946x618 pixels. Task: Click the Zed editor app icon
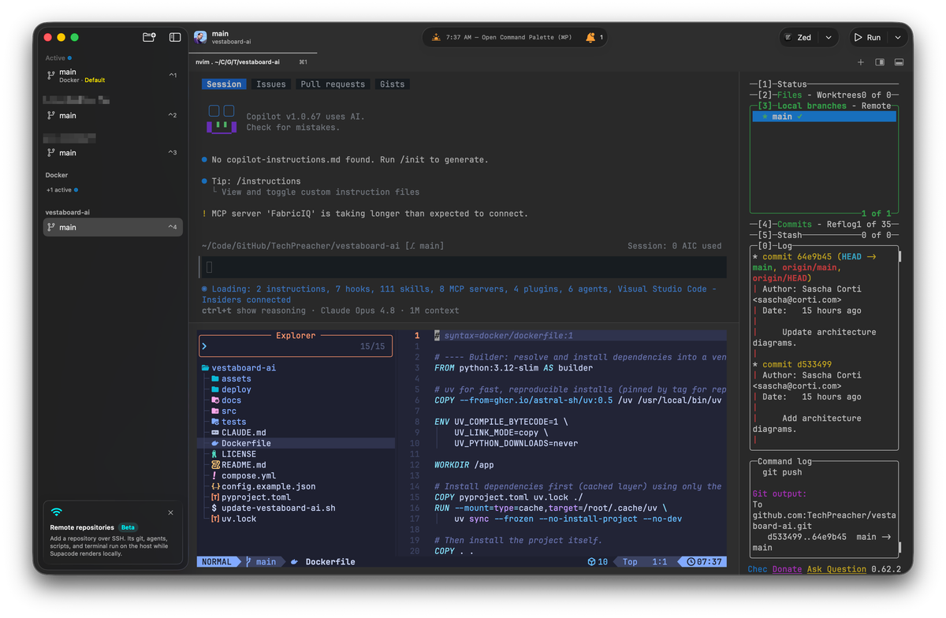(788, 37)
